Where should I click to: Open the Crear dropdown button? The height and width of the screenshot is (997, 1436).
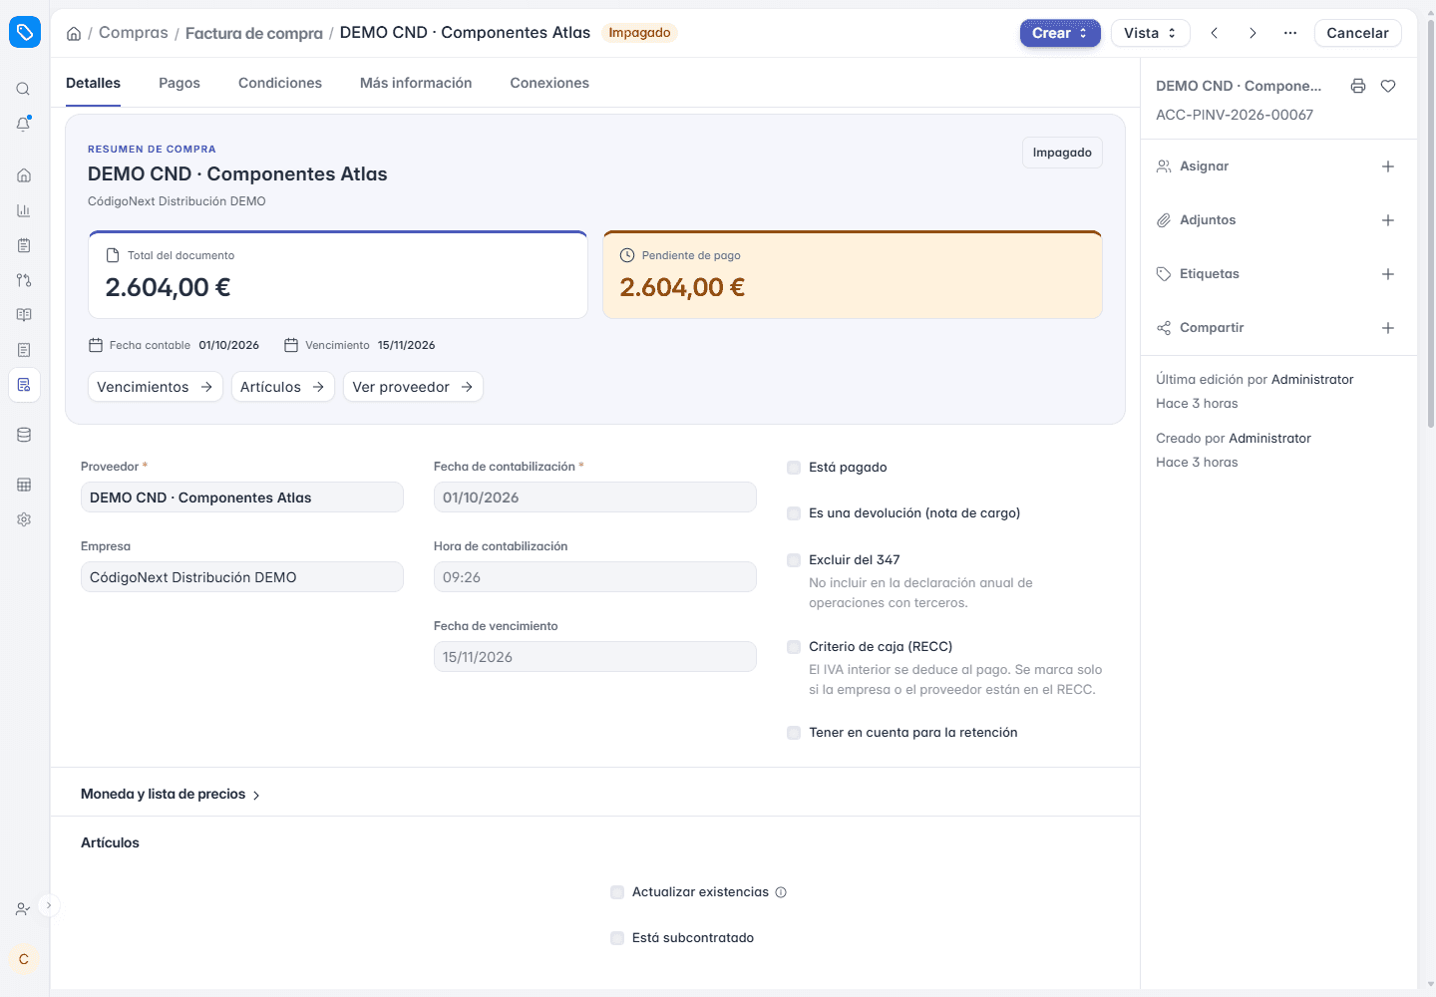tap(1060, 33)
